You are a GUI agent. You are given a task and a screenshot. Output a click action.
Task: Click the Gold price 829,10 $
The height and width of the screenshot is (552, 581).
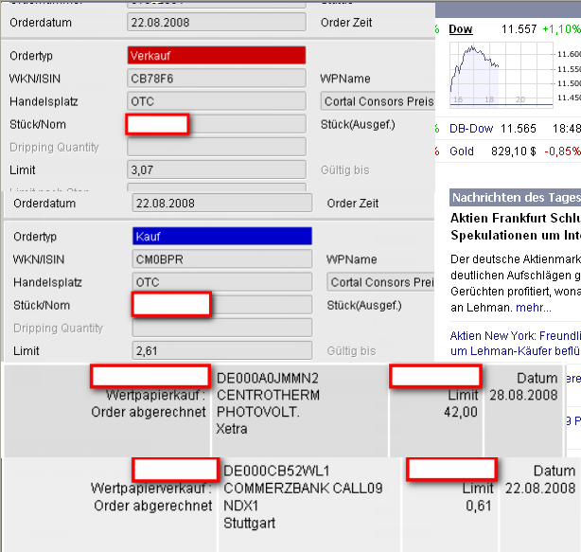(x=513, y=151)
